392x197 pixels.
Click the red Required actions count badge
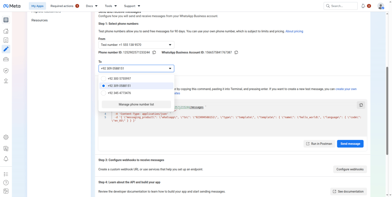pyautogui.click(x=77, y=6)
